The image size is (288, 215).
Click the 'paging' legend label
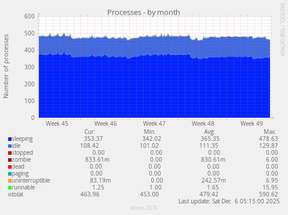point(20,174)
